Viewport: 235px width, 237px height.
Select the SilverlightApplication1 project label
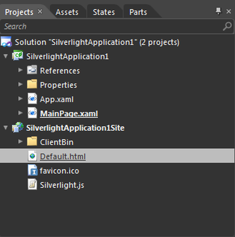click(x=67, y=56)
